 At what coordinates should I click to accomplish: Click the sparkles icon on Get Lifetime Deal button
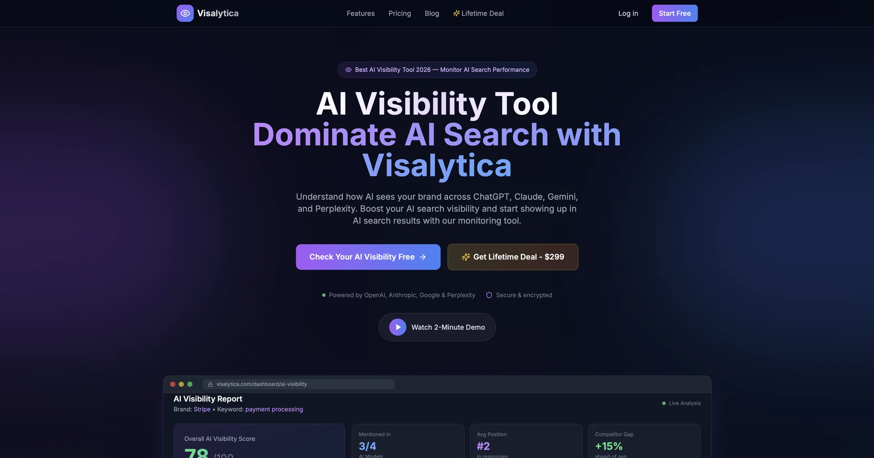point(465,257)
